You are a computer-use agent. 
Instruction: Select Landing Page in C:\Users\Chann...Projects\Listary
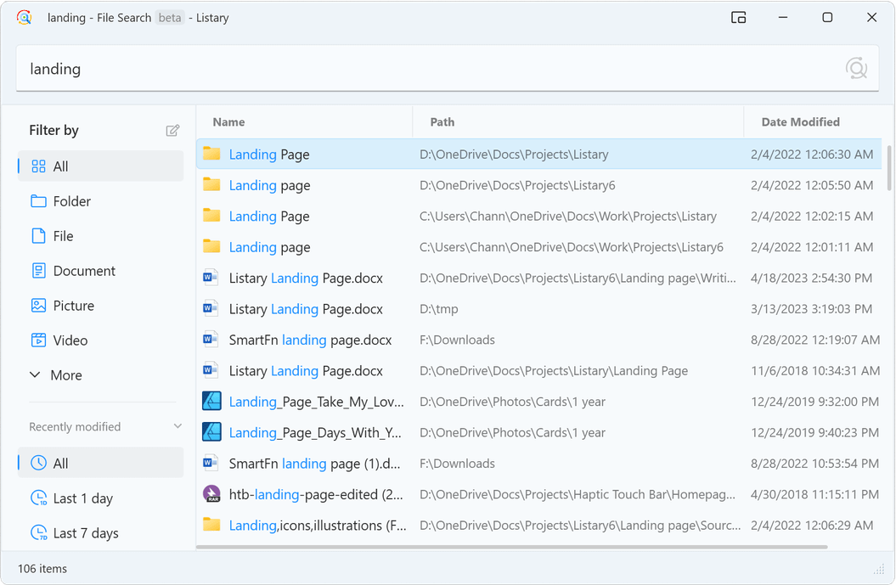coord(538,216)
